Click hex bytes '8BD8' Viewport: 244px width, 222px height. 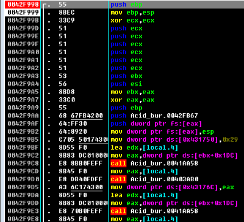coord(66,92)
